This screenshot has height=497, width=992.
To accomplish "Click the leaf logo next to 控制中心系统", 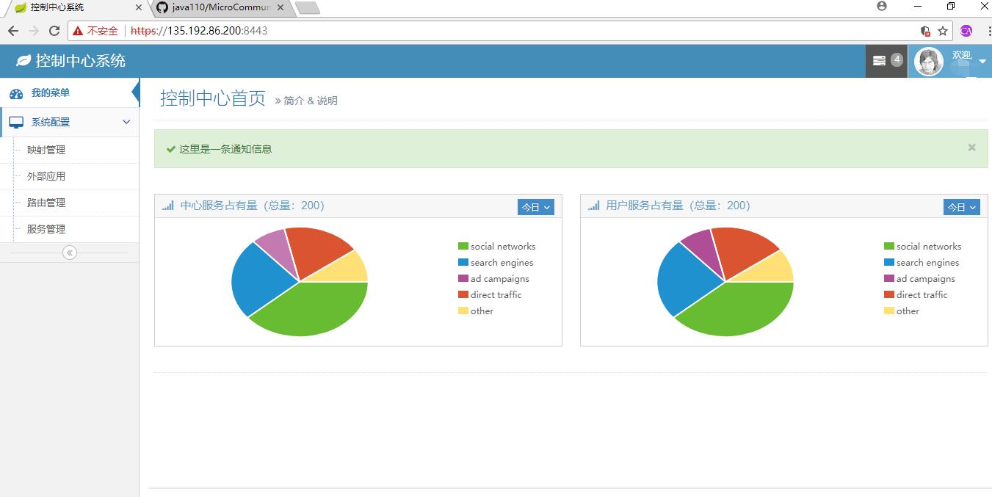I will (x=23, y=61).
